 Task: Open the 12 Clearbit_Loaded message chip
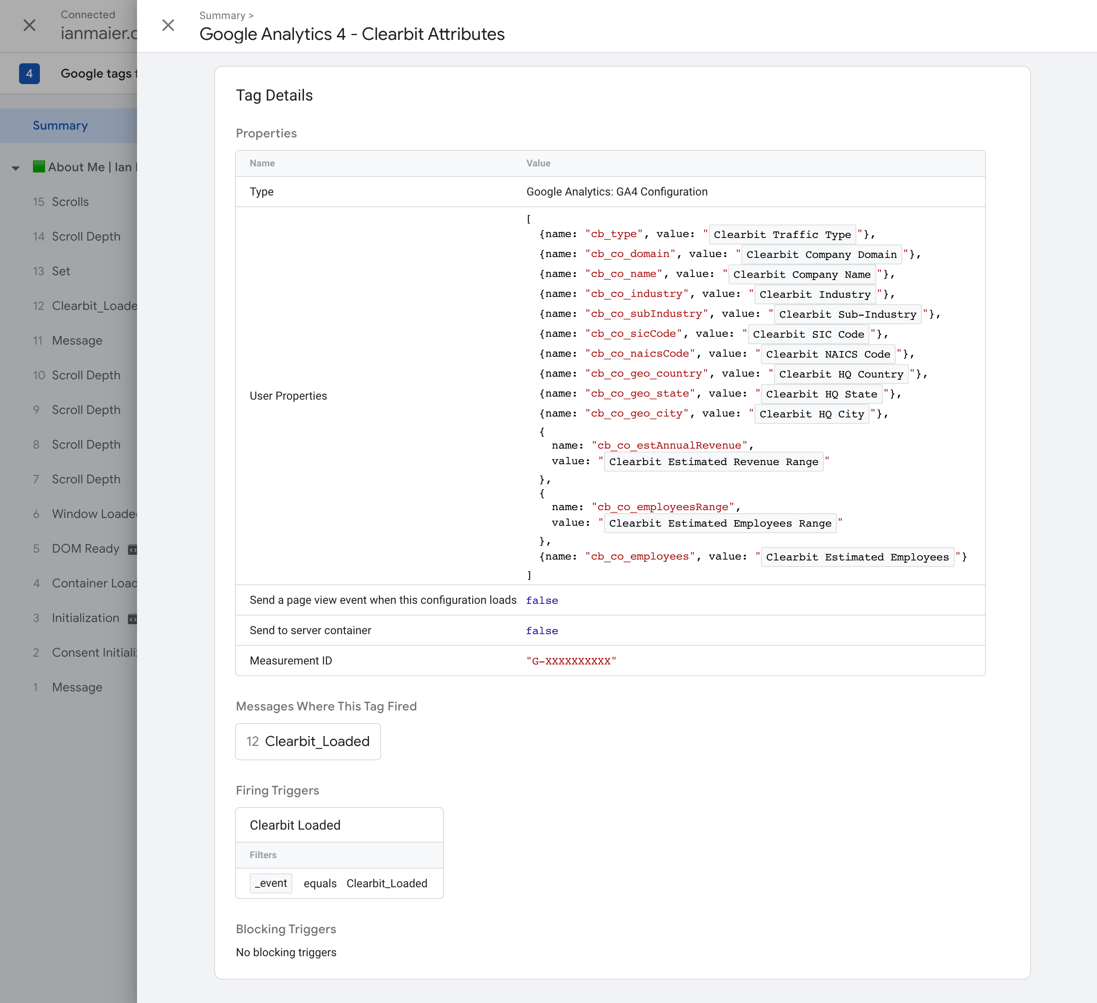pyautogui.click(x=308, y=741)
